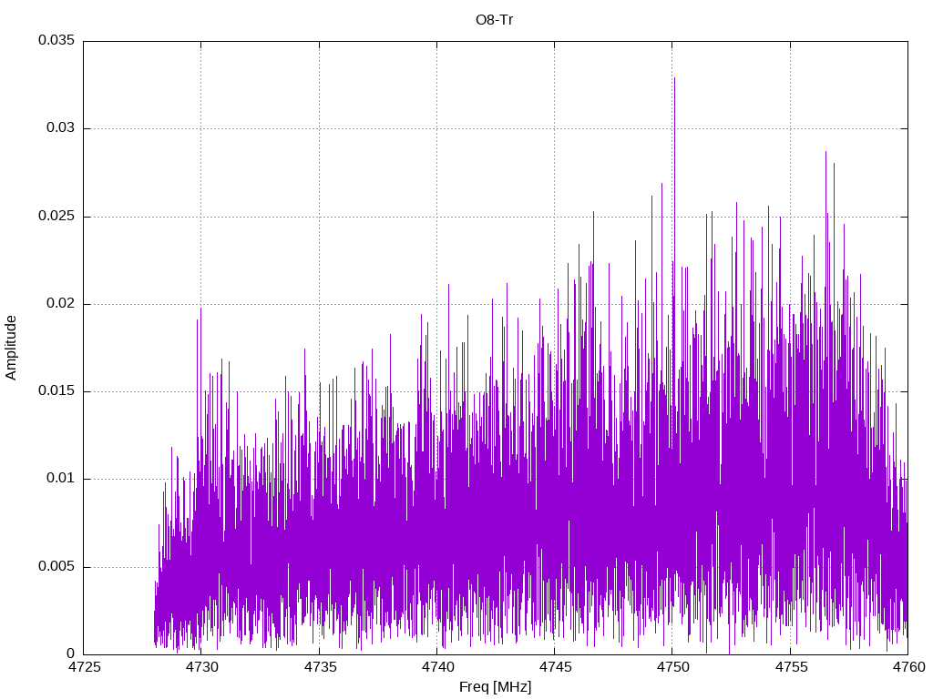
Task: Click the 0.035 y-axis tick label
Action: tap(56, 41)
